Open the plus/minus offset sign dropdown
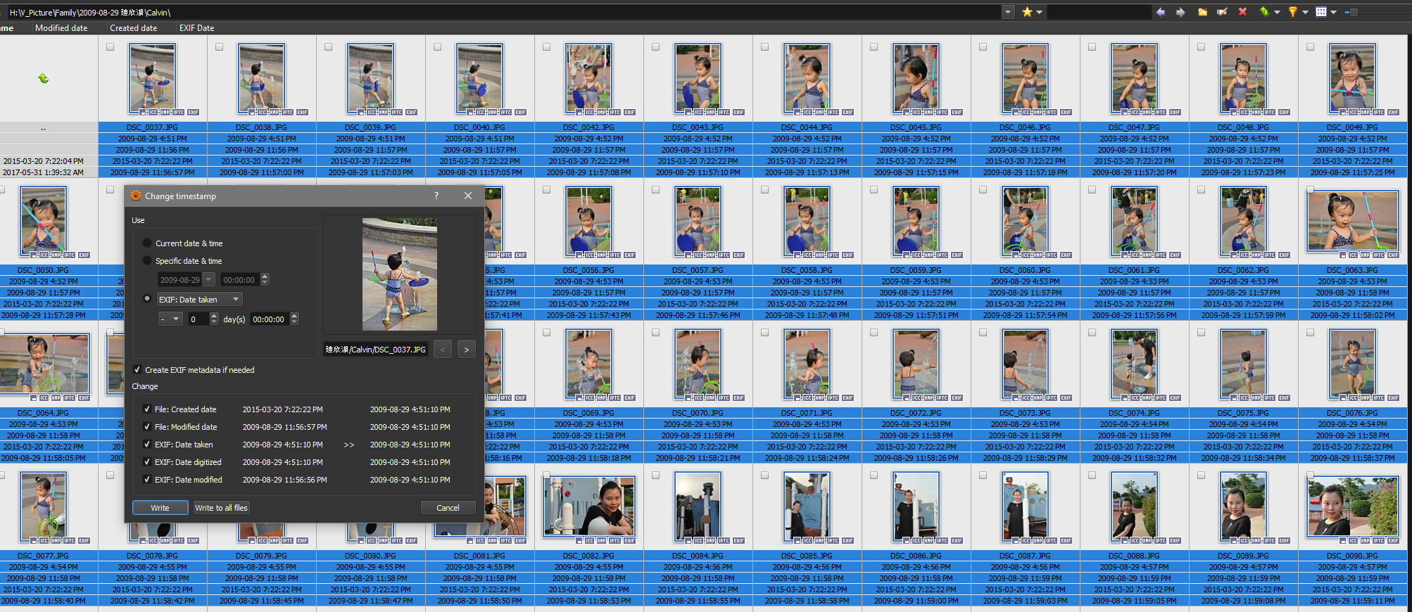The width and height of the screenshot is (1412, 612). [x=170, y=319]
